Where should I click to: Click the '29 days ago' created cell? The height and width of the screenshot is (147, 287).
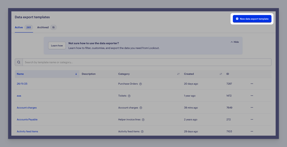click(191, 132)
